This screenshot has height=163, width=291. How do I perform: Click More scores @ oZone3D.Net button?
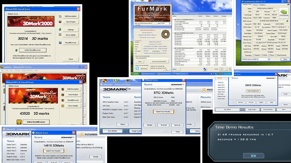159,61
